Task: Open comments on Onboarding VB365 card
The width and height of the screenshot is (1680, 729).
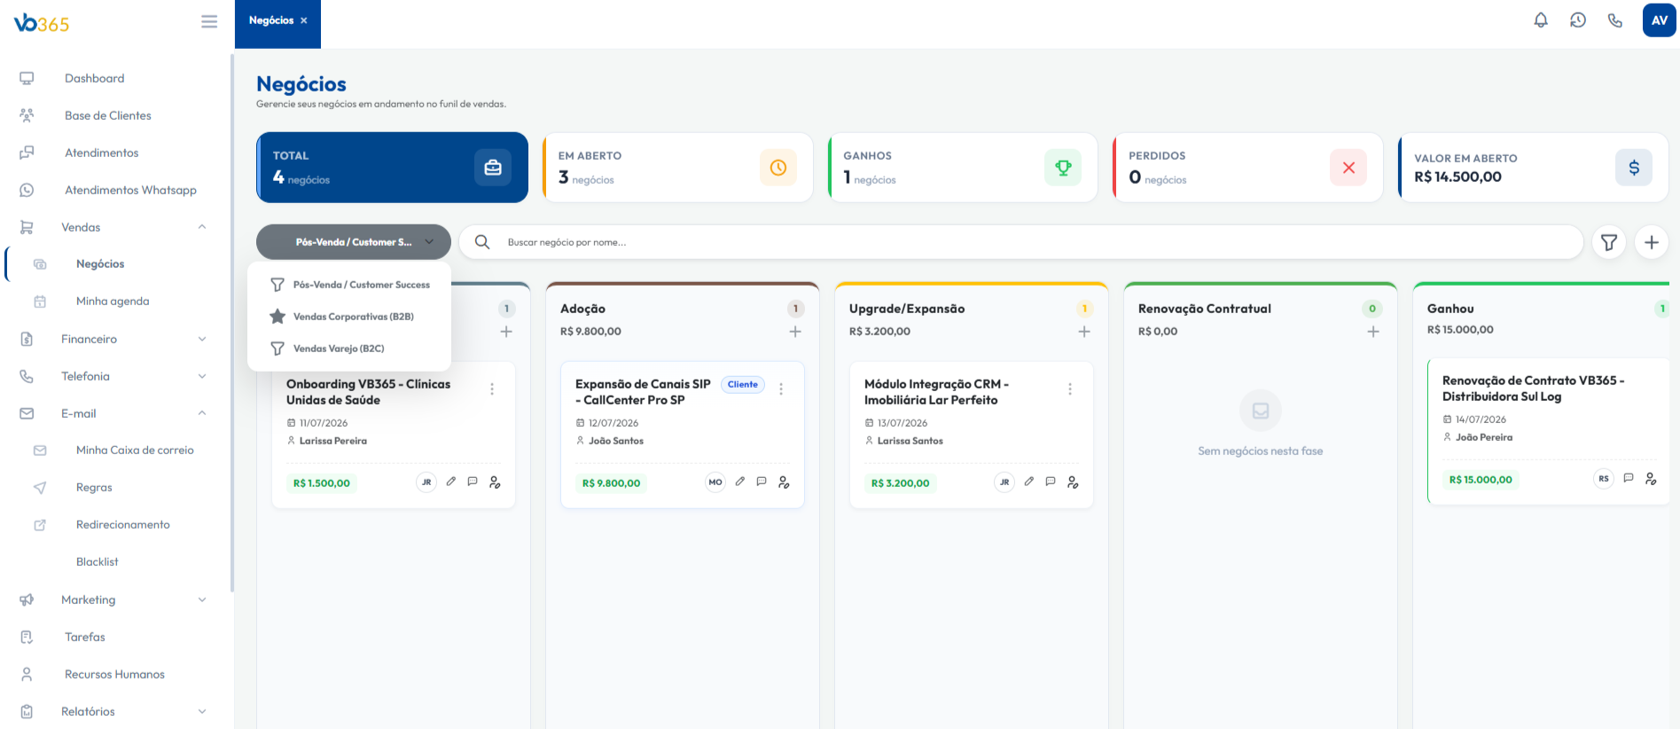Action: click(x=473, y=482)
